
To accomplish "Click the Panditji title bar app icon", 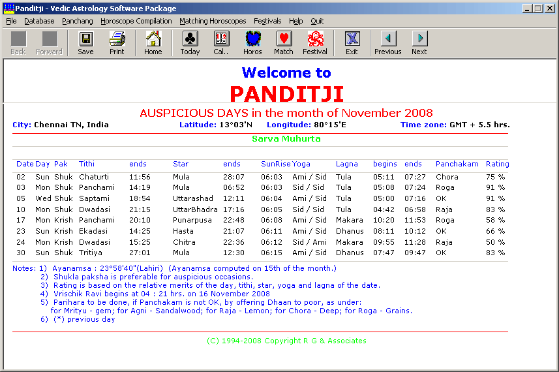I will click(x=8, y=8).
